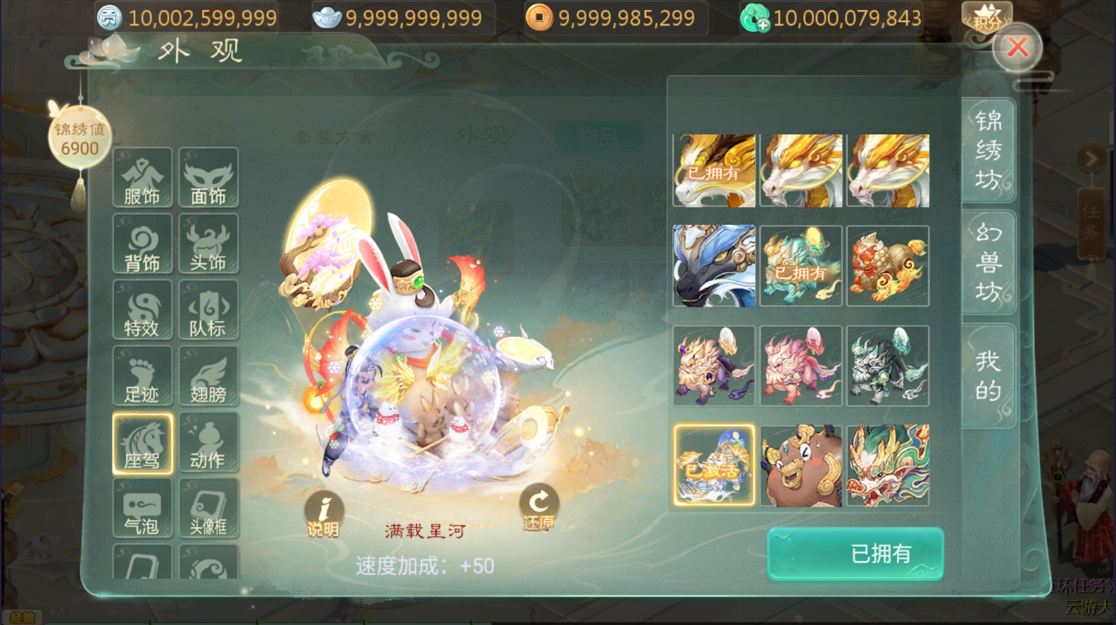Choose the 背饰 back accessory icon
The height and width of the screenshot is (625, 1116).
pyautogui.click(x=142, y=244)
